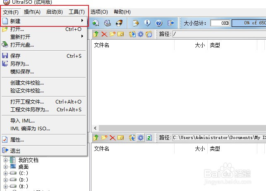
Task: Click add files icon in local pane toolbar
Action: [x=132, y=138]
